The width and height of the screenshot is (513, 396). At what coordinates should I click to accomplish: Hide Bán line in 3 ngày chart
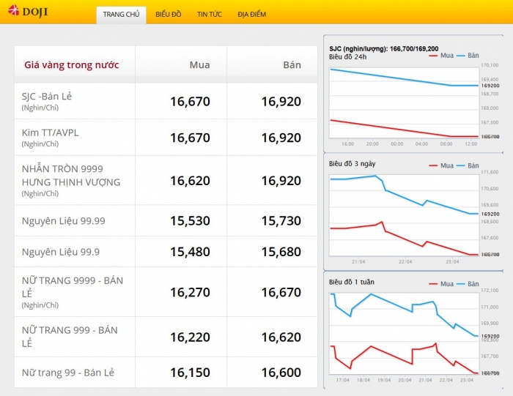coord(472,165)
